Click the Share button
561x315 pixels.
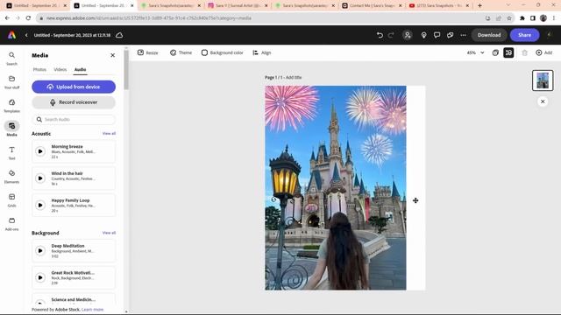pos(524,35)
